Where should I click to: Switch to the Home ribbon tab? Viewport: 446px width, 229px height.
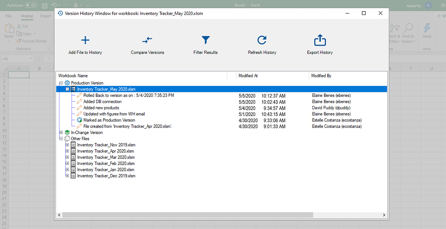(x=27, y=16)
